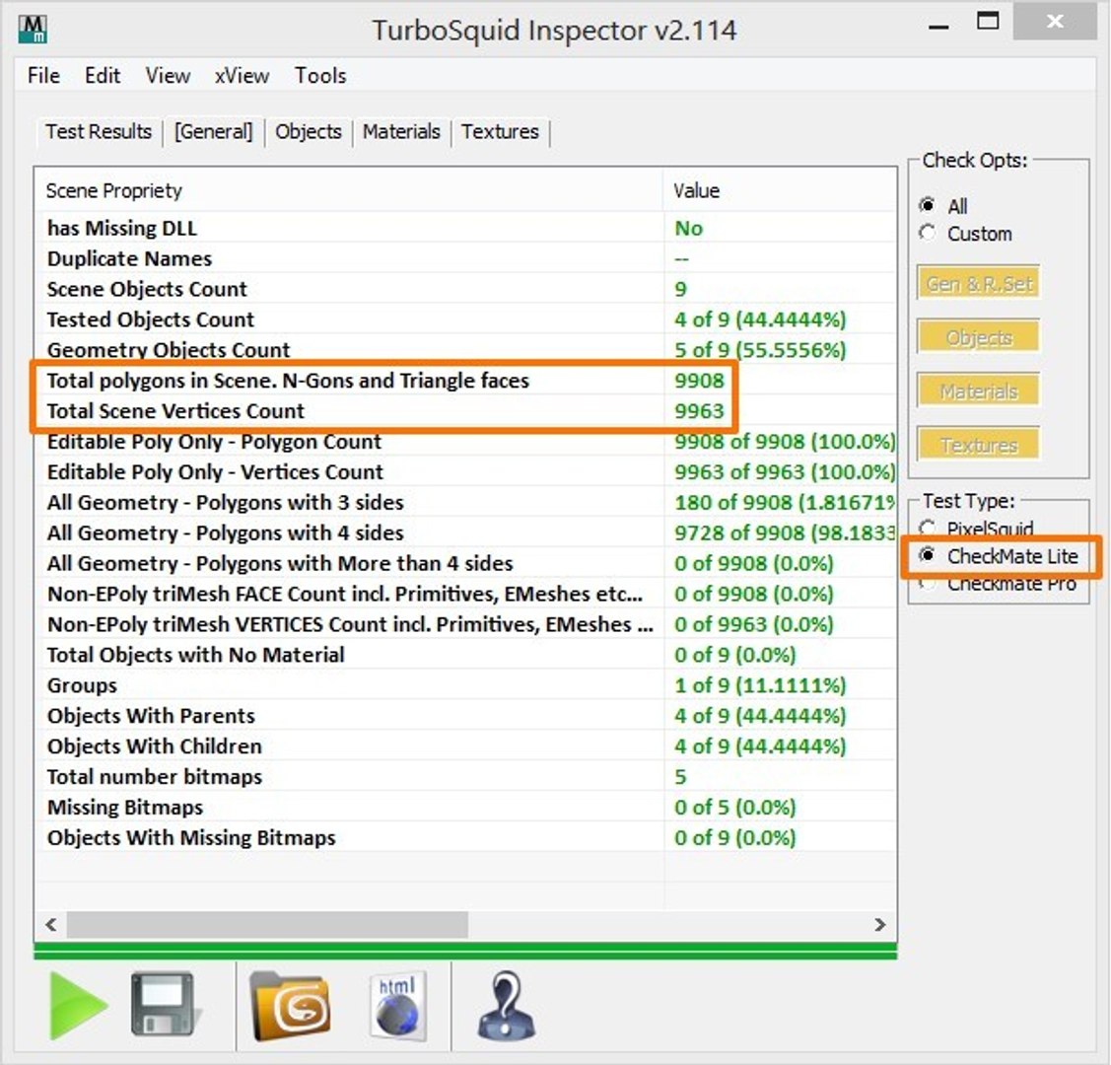
Task: Select 'Polygons with 4 sides' row
Action: click(465, 532)
